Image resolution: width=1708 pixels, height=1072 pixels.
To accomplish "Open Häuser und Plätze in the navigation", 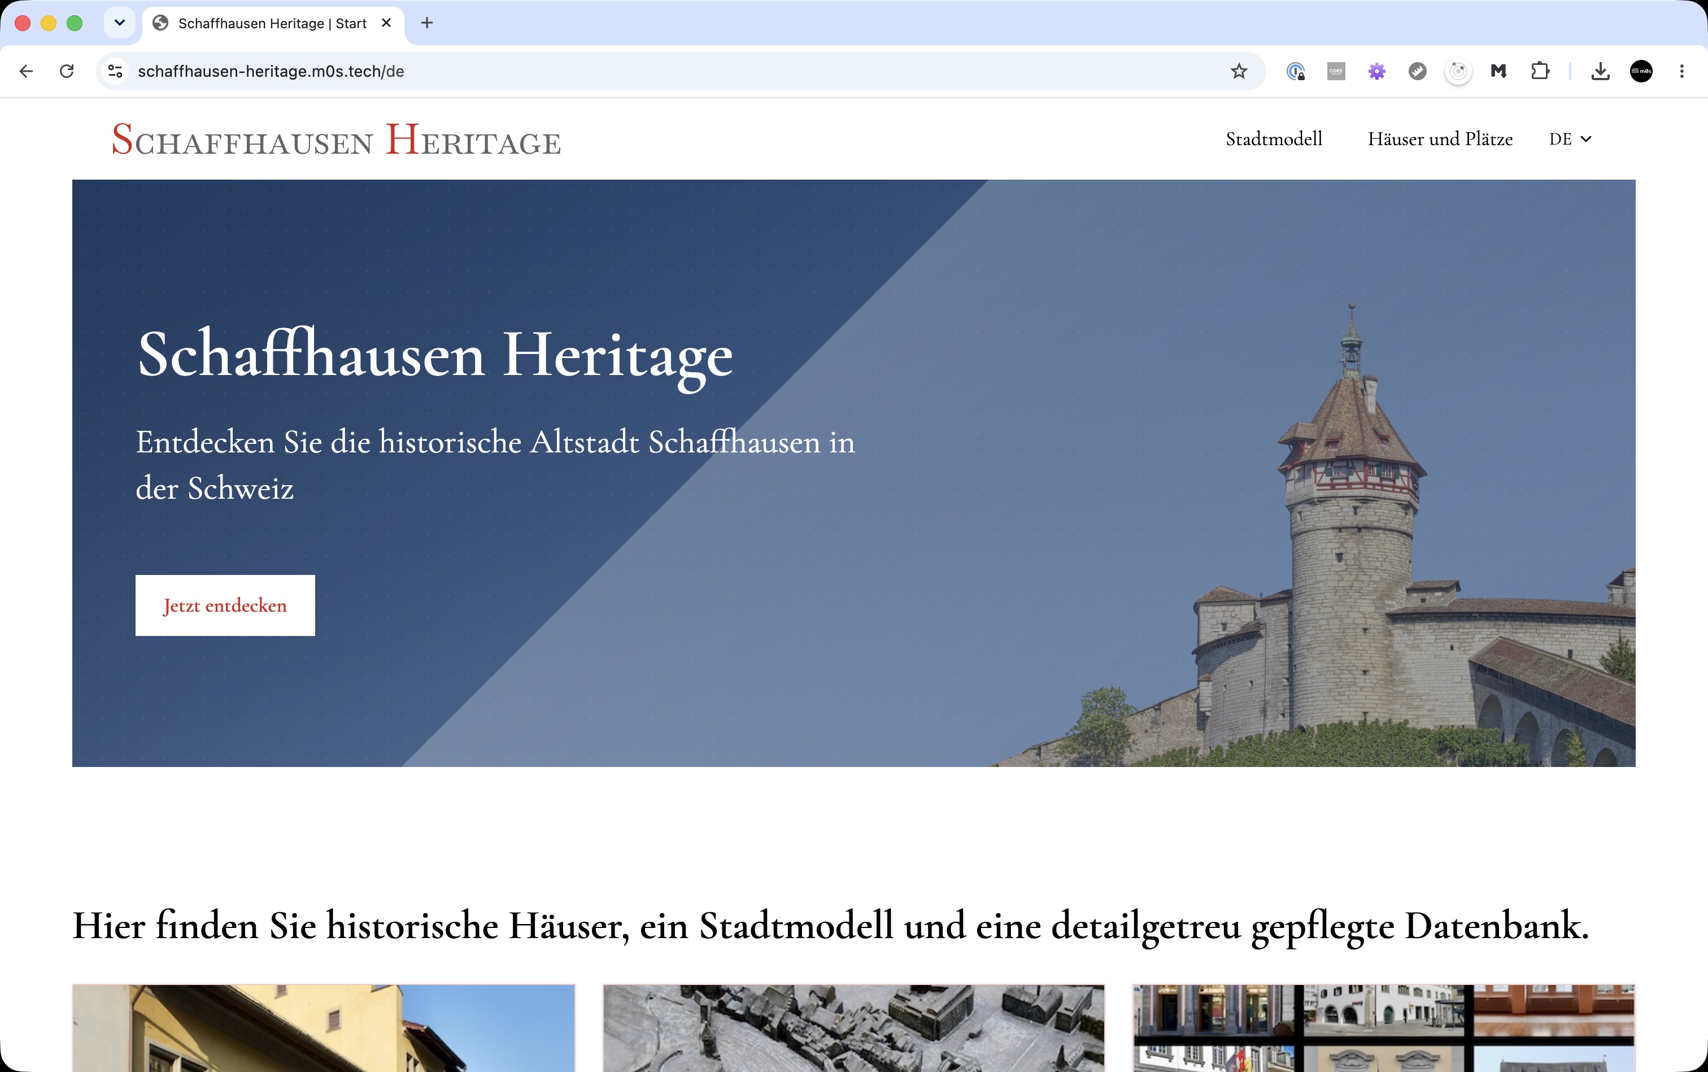I will click(1440, 139).
